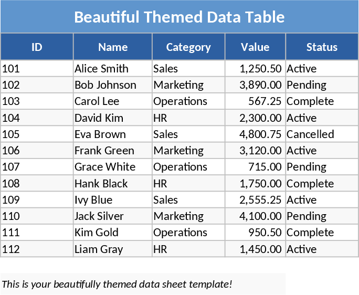
Task: Select the ID column header
Action: point(37,47)
